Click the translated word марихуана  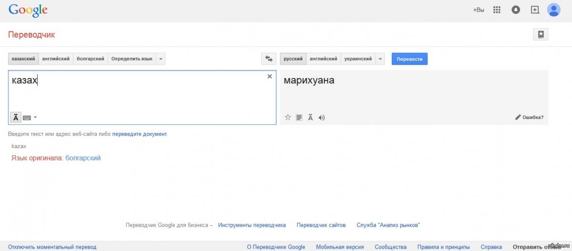tap(309, 80)
